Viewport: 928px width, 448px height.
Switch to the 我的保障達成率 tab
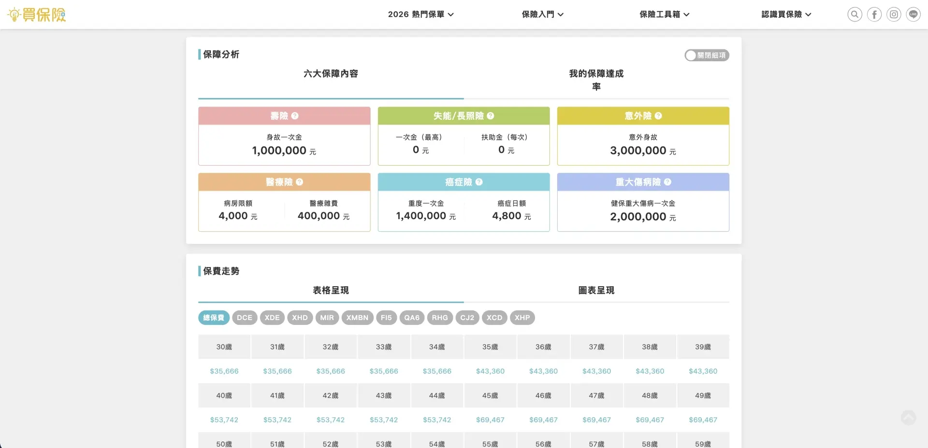tap(596, 80)
